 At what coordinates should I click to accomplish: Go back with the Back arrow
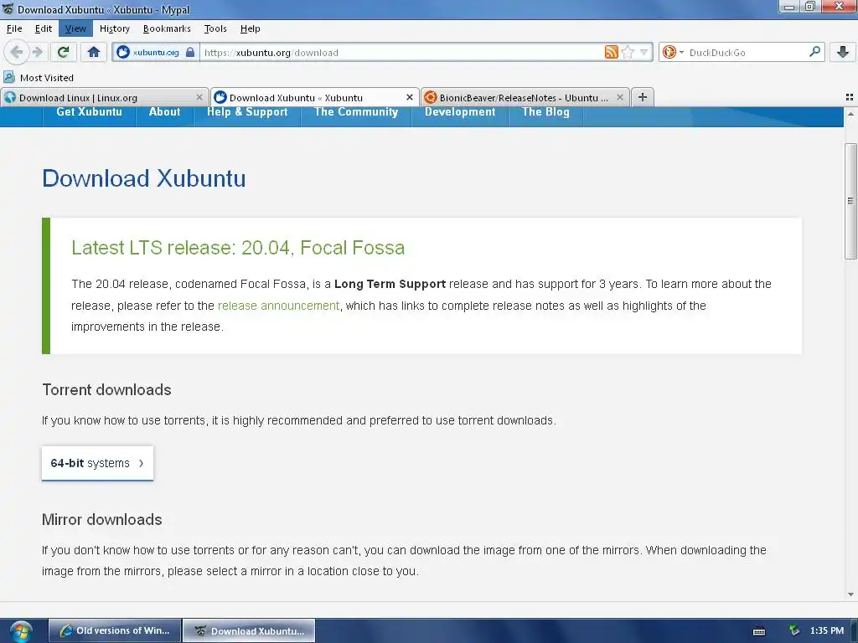(x=16, y=53)
